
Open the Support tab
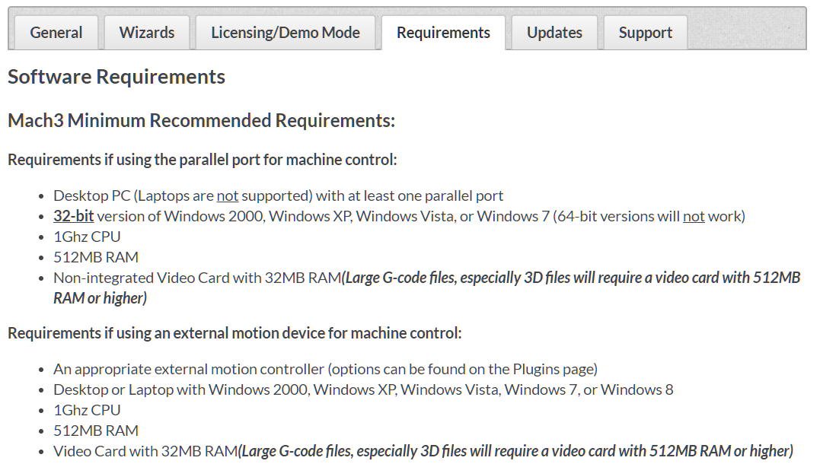click(x=645, y=33)
